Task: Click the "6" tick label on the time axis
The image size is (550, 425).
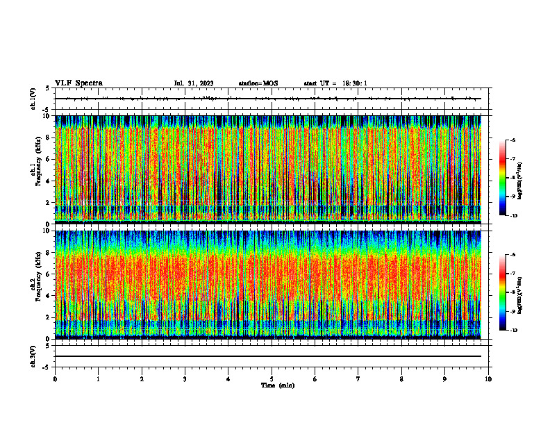Action: tap(315, 379)
